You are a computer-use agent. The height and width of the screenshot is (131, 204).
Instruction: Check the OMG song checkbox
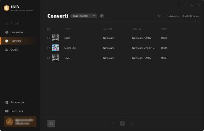click(48, 58)
